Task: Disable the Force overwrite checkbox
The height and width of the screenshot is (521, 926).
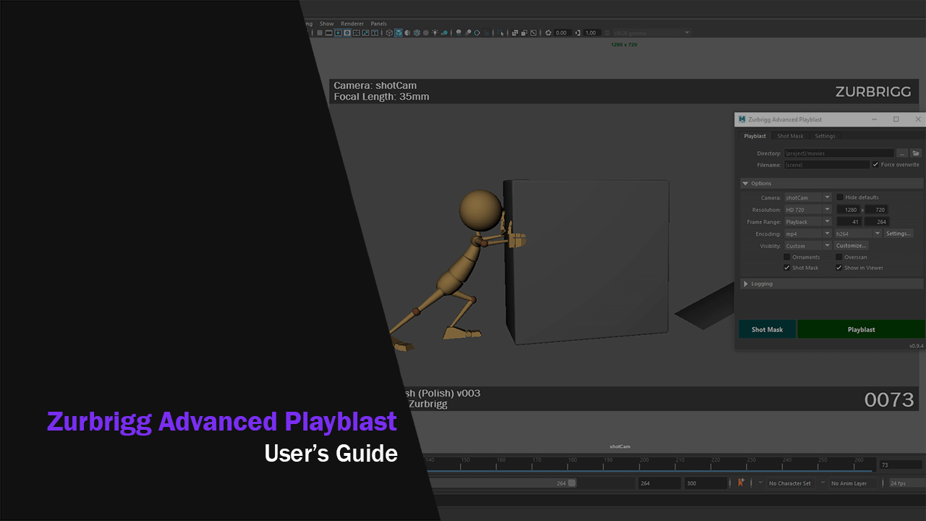Action: click(875, 165)
